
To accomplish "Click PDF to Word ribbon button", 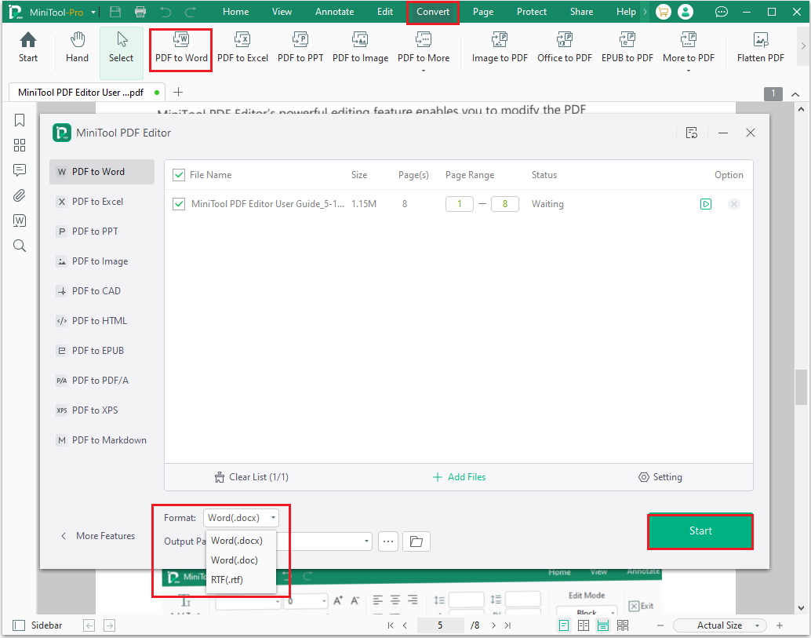I will click(181, 47).
